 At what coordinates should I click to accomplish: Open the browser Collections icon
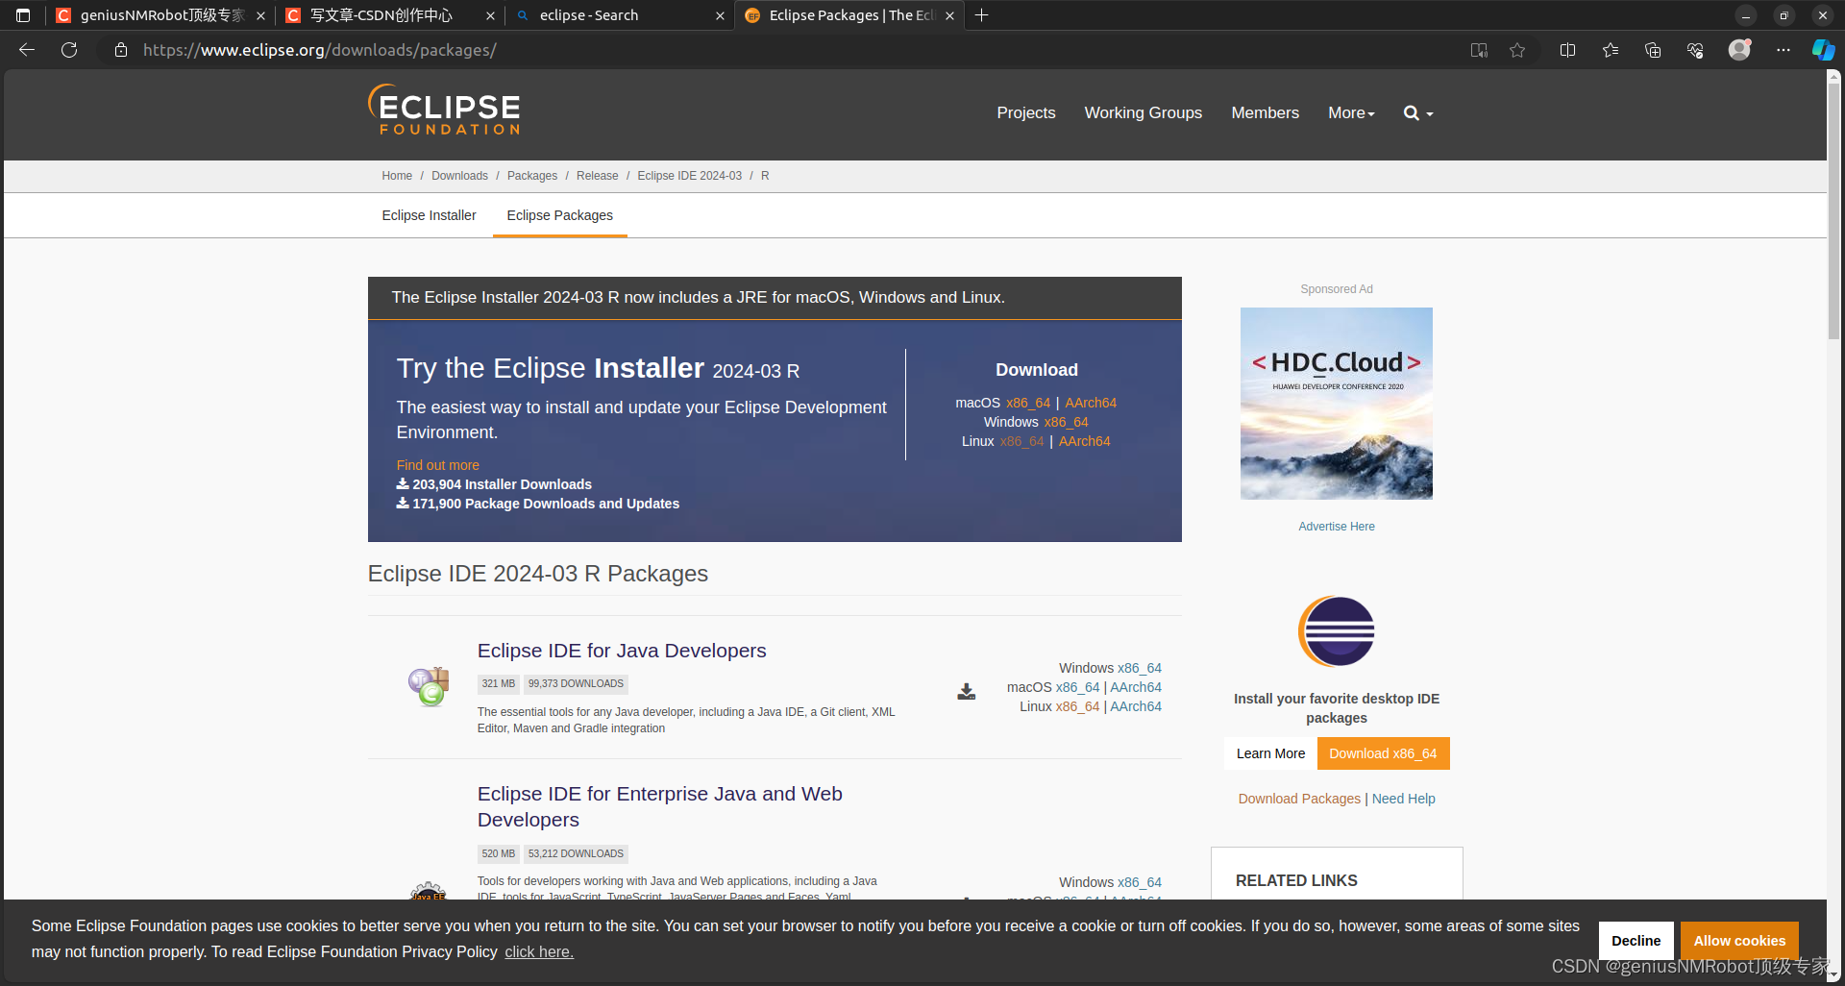click(x=1653, y=50)
